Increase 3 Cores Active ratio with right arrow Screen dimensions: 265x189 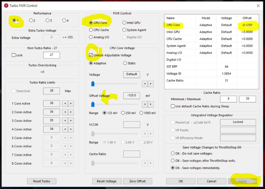point(71,121)
